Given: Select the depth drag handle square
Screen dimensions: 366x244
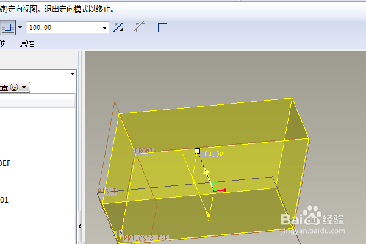Looking at the screenshot, I should 197,151.
